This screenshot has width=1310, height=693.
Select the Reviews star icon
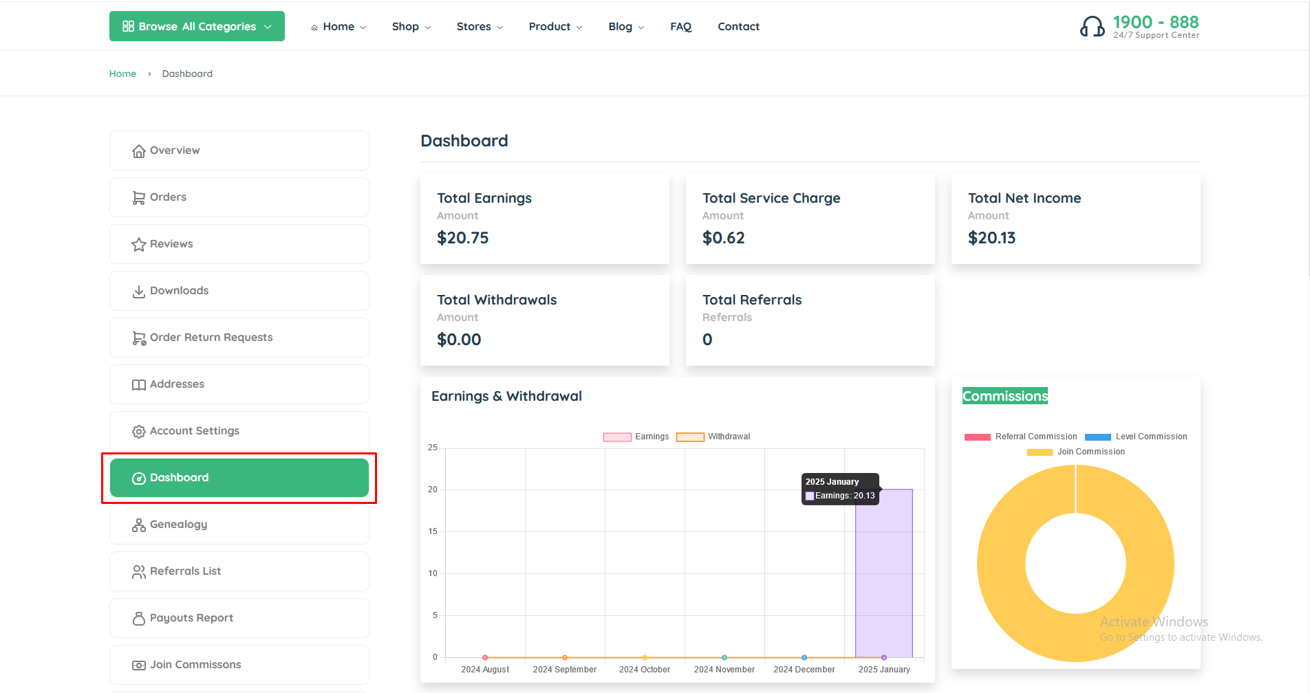point(139,243)
